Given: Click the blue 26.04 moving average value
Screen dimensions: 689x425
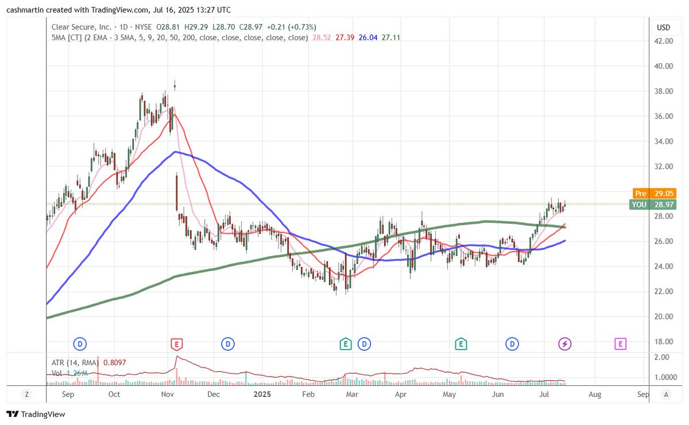Looking at the screenshot, I should click(x=369, y=37).
